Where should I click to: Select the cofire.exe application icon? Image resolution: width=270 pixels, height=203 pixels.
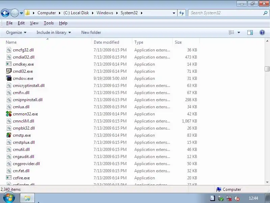[9, 178]
